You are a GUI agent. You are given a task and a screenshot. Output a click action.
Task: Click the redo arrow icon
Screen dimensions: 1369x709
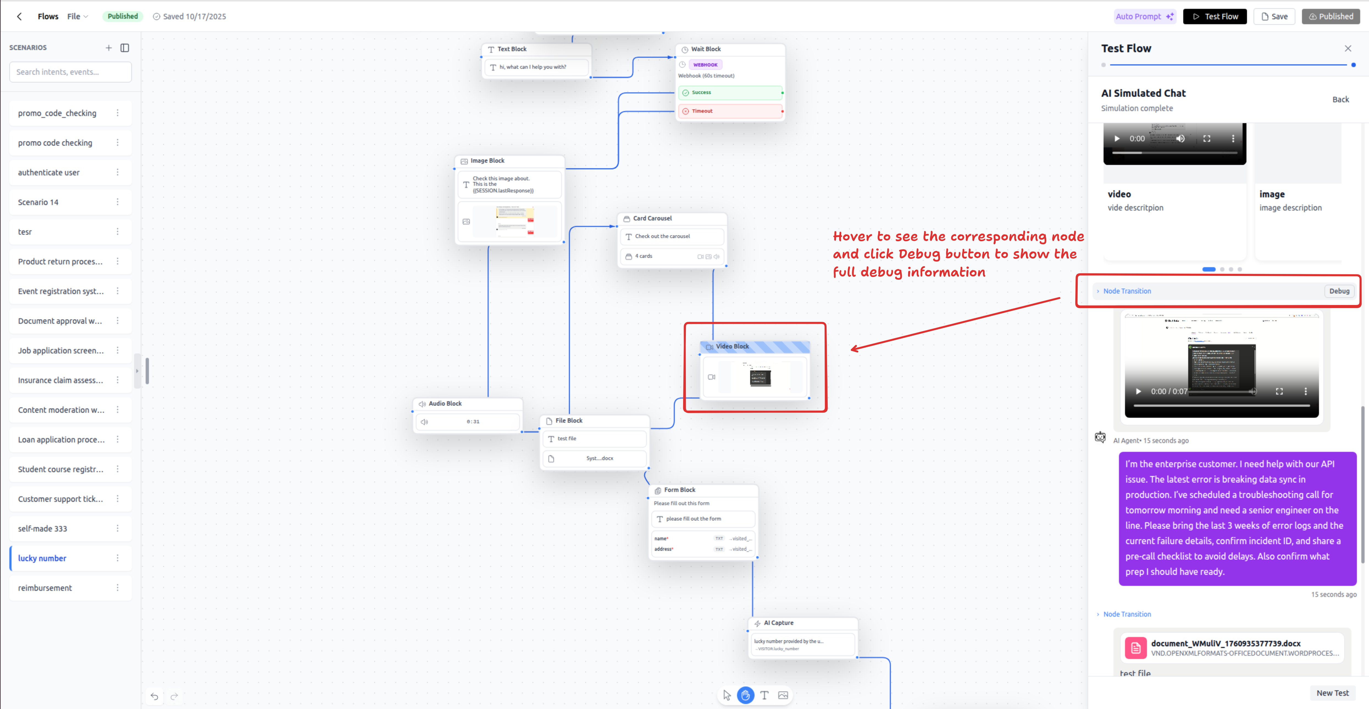tap(174, 696)
